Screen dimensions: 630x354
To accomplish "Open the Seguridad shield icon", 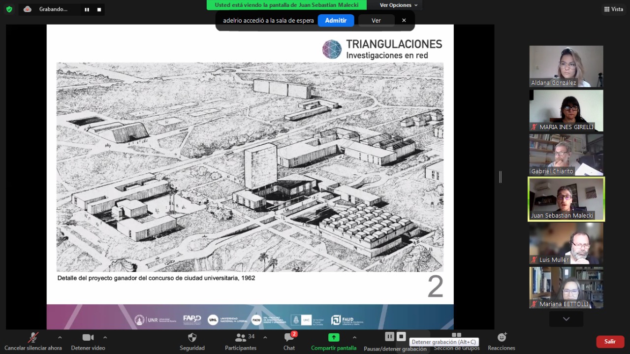I will (192, 338).
